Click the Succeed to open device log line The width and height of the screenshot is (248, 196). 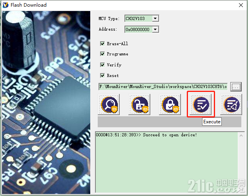[x=146, y=135]
